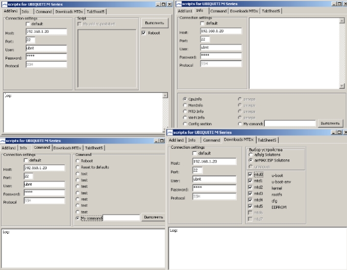Select the Config section radio button
The height and width of the screenshot is (270, 347).
(x=185, y=124)
